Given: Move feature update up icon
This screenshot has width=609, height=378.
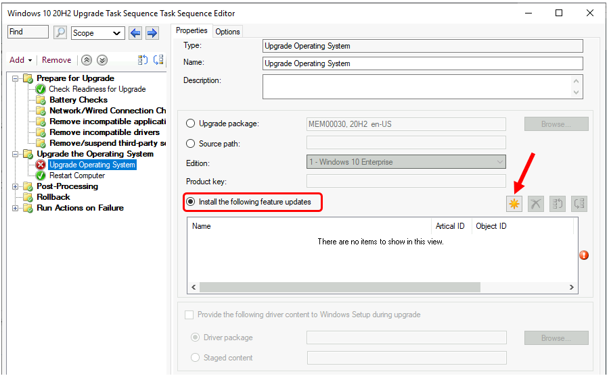Looking at the screenshot, I should point(558,204).
